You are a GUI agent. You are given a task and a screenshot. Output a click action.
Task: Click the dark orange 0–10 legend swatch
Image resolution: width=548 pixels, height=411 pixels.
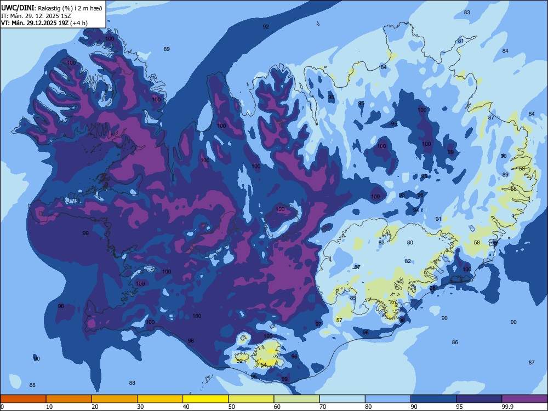(23, 399)
